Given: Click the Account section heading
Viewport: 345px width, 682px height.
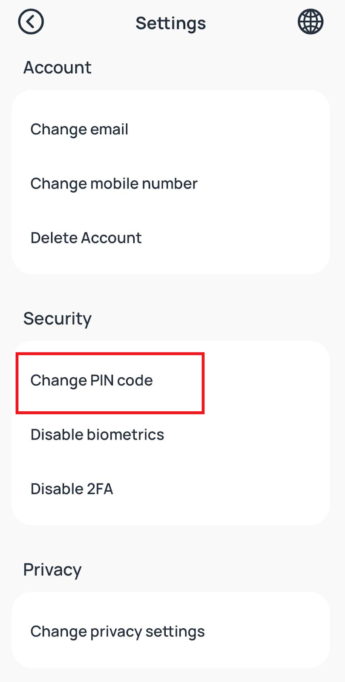Looking at the screenshot, I should pyautogui.click(x=57, y=67).
